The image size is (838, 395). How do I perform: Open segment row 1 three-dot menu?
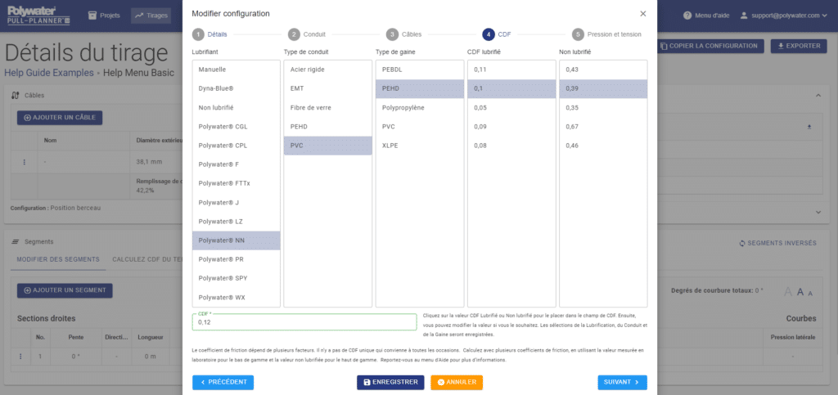21,356
